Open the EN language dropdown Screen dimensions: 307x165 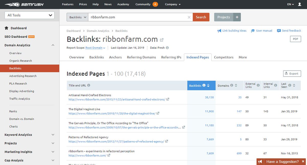(290, 4)
